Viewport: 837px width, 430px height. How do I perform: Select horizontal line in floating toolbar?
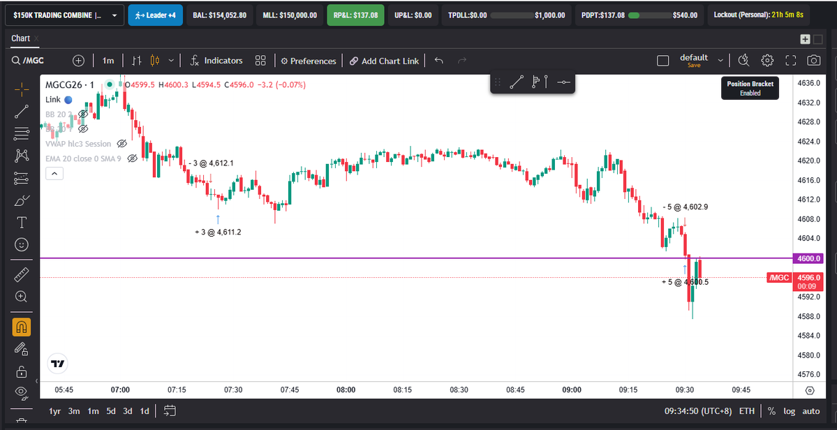[x=563, y=82]
